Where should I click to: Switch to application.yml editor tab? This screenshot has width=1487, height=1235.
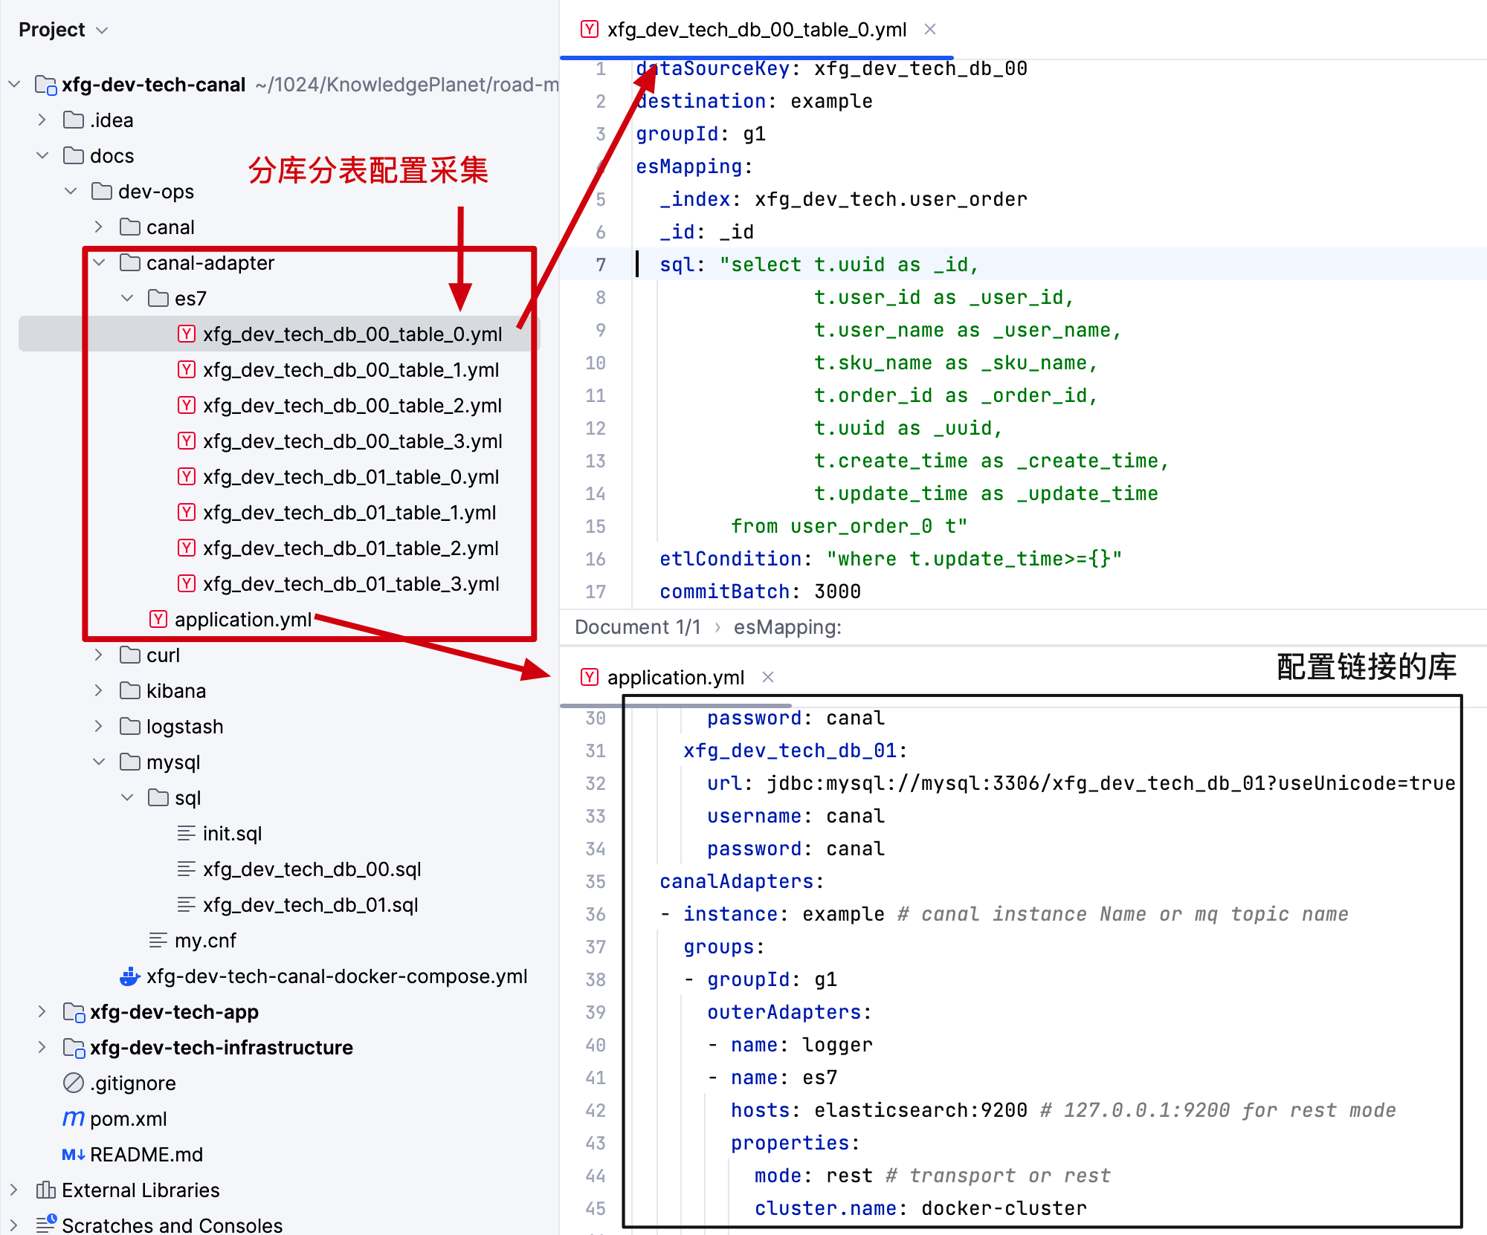[x=675, y=678]
